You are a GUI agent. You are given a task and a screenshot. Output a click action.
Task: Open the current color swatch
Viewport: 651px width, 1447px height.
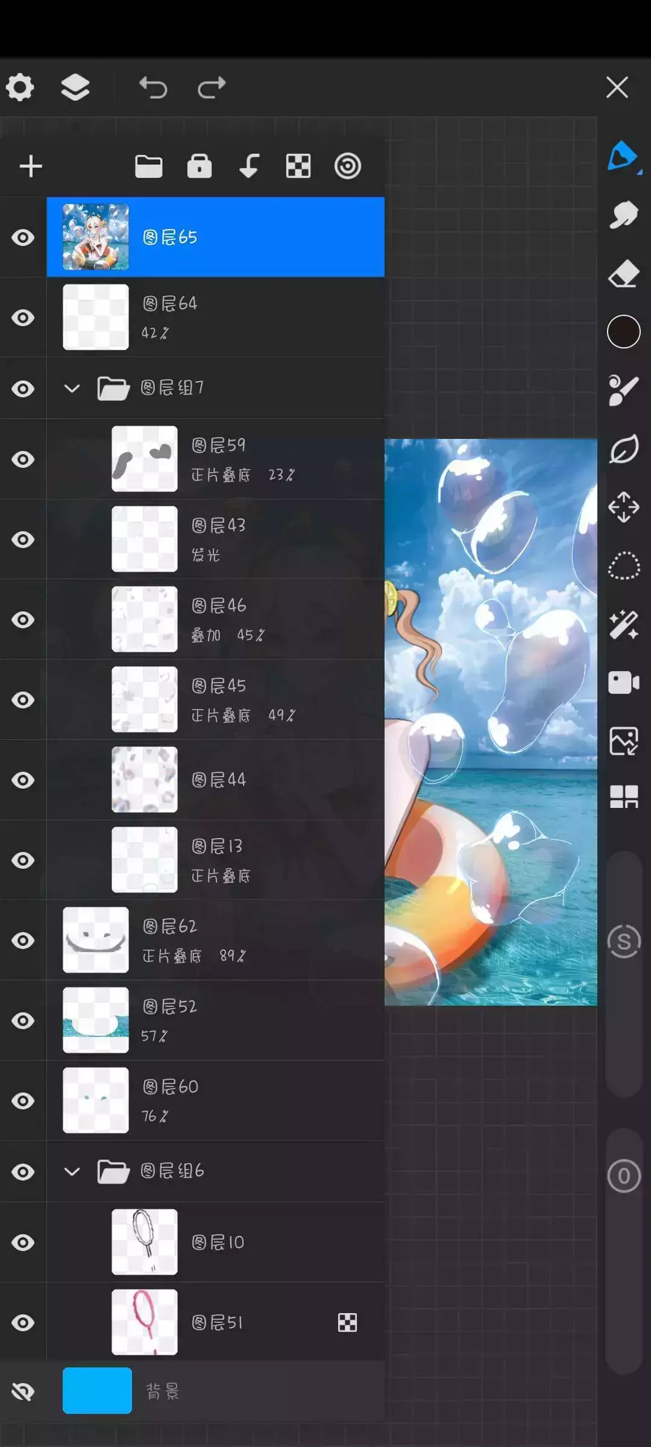pyautogui.click(x=623, y=332)
